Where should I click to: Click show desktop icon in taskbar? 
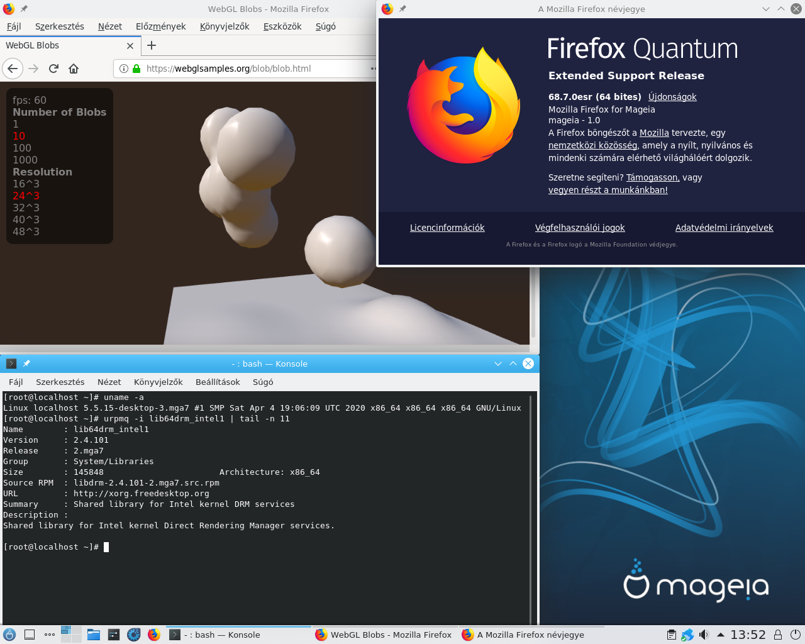click(30, 635)
